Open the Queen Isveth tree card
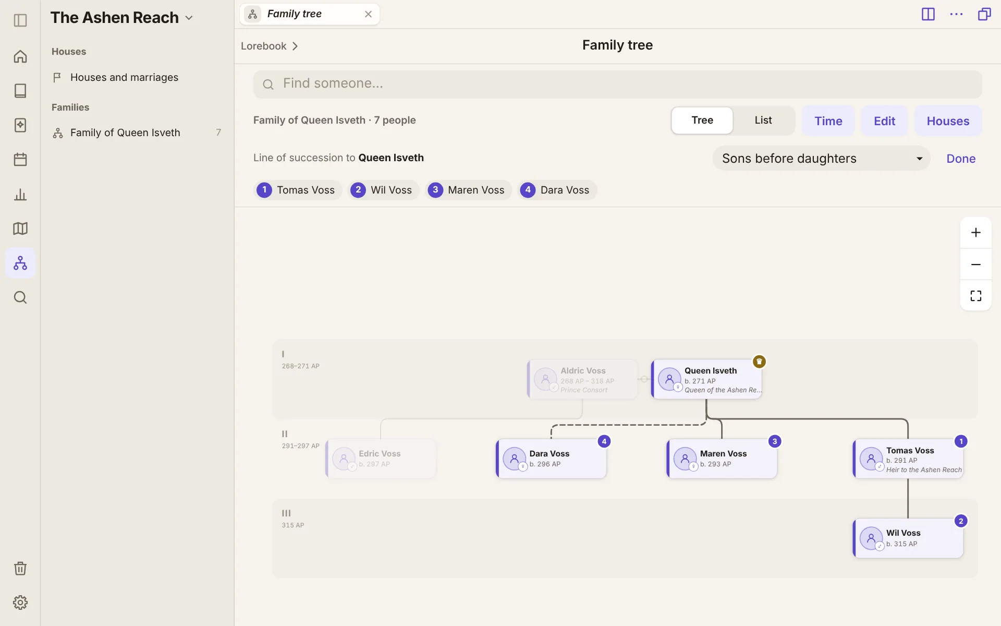 707,380
